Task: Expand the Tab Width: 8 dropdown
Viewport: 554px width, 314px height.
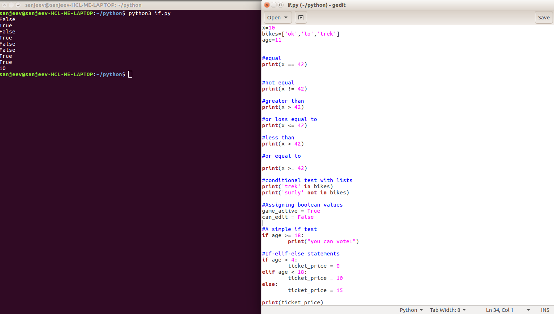Action: tap(448, 310)
